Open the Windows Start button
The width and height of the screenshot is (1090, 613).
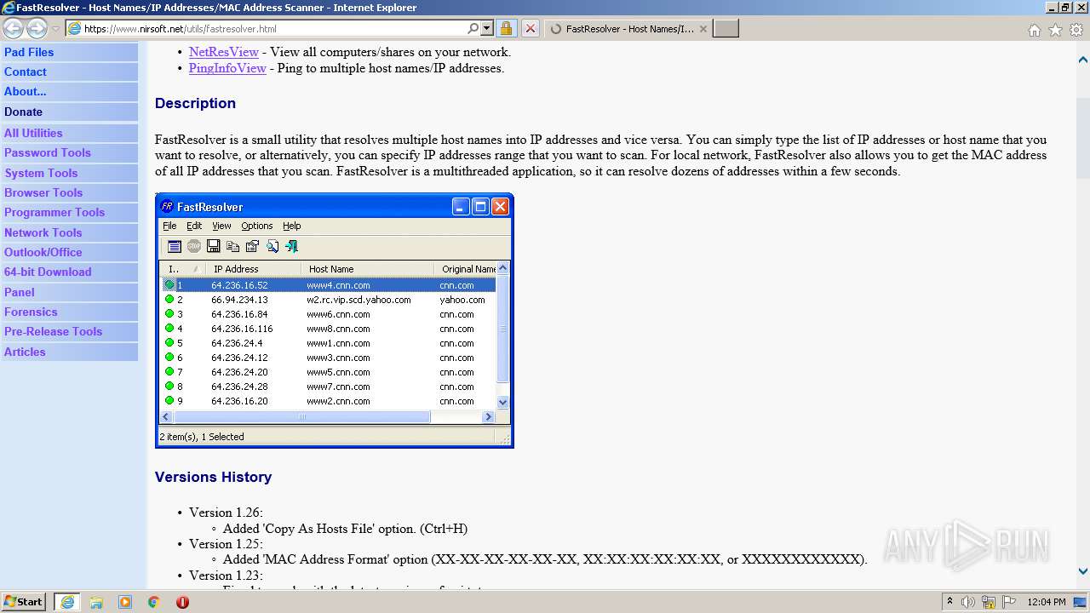click(x=24, y=602)
